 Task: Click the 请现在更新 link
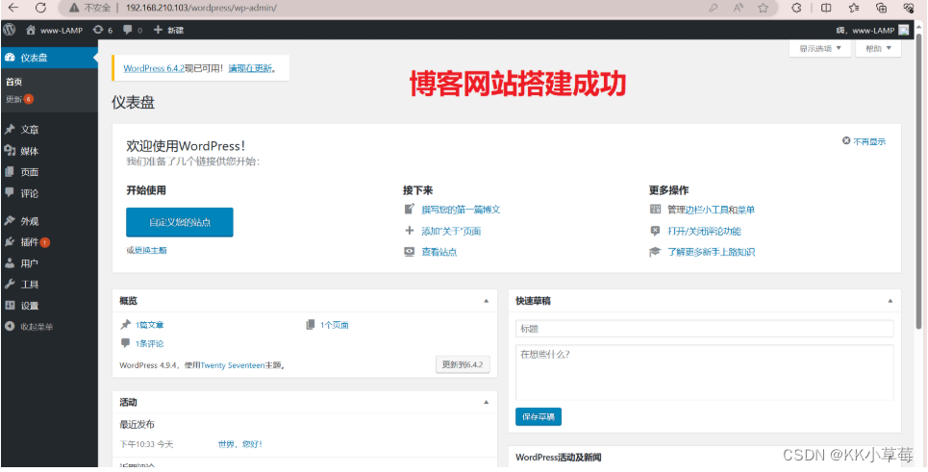pyautogui.click(x=250, y=68)
